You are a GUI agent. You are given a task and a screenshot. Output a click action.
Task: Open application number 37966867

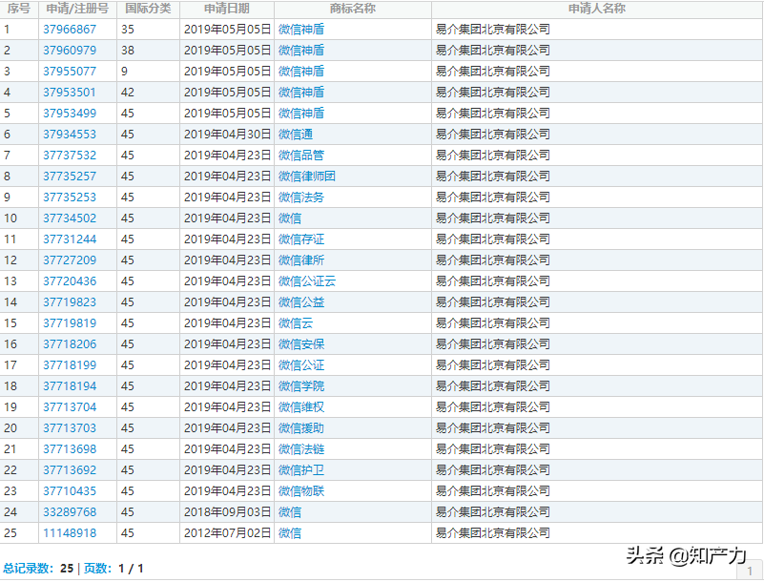pos(70,30)
